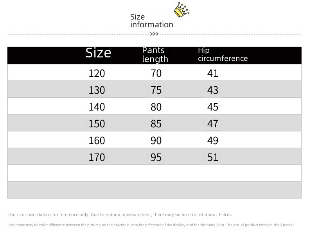Click pants length value 70
309x250 pixels.
(156, 73)
